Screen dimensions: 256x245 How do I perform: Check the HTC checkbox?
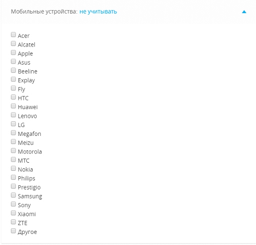pyautogui.click(x=13, y=97)
